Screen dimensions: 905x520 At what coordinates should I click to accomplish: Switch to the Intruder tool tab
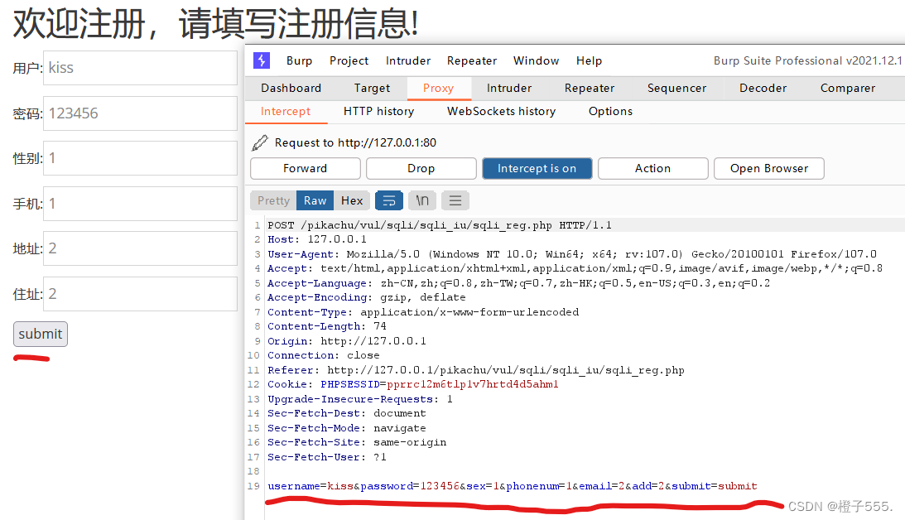tap(509, 89)
